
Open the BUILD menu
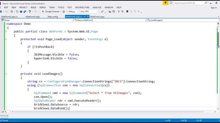point(33,8)
